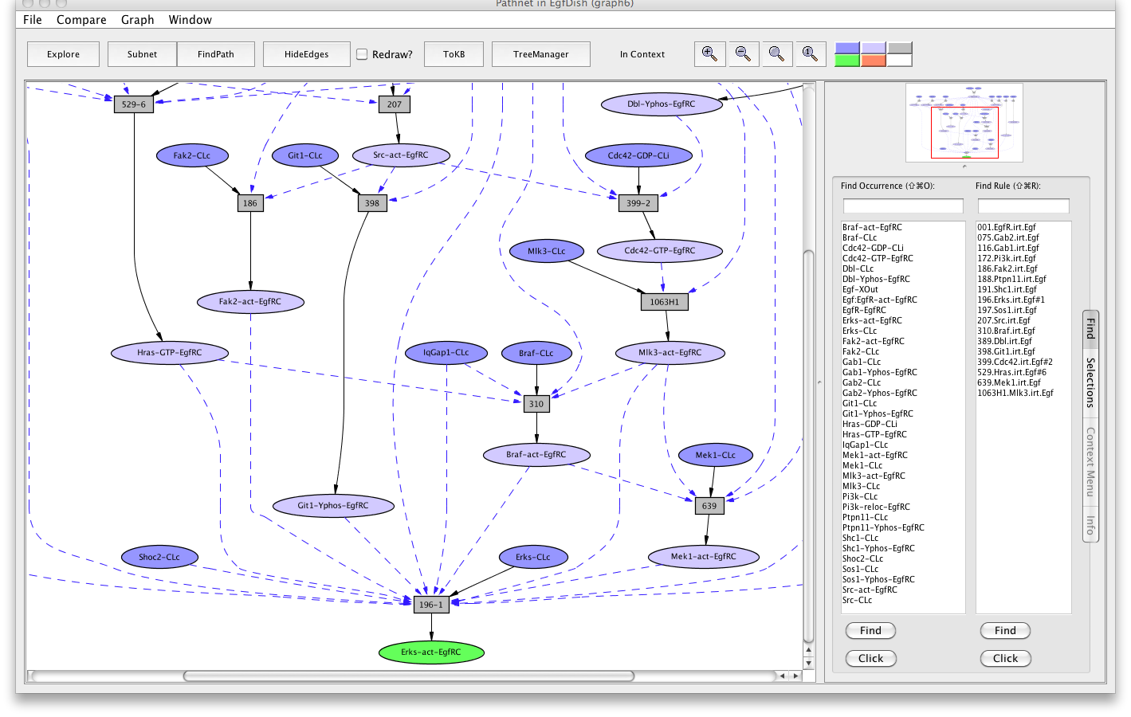This screenshot has height=717, width=1131.
Task: Select the Fak2-CLc graph node
Action: coord(192,156)
